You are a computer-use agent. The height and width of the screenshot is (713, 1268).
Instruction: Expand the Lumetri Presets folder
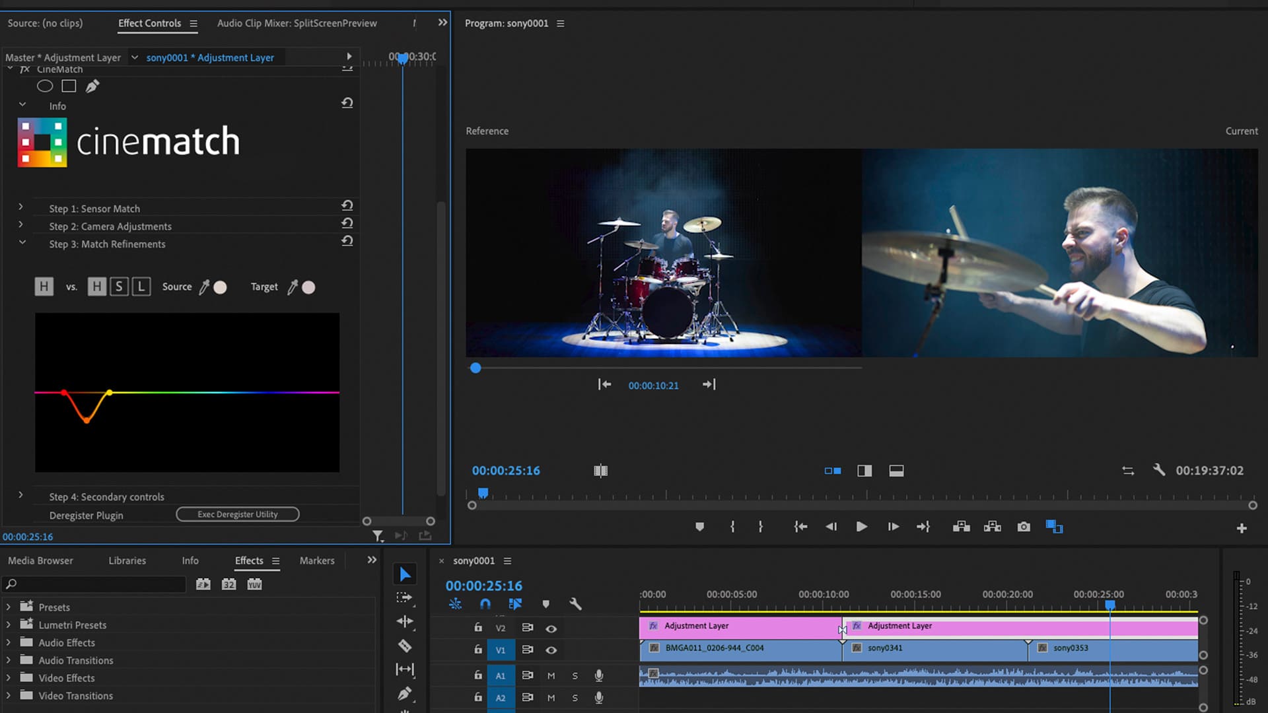8,624
